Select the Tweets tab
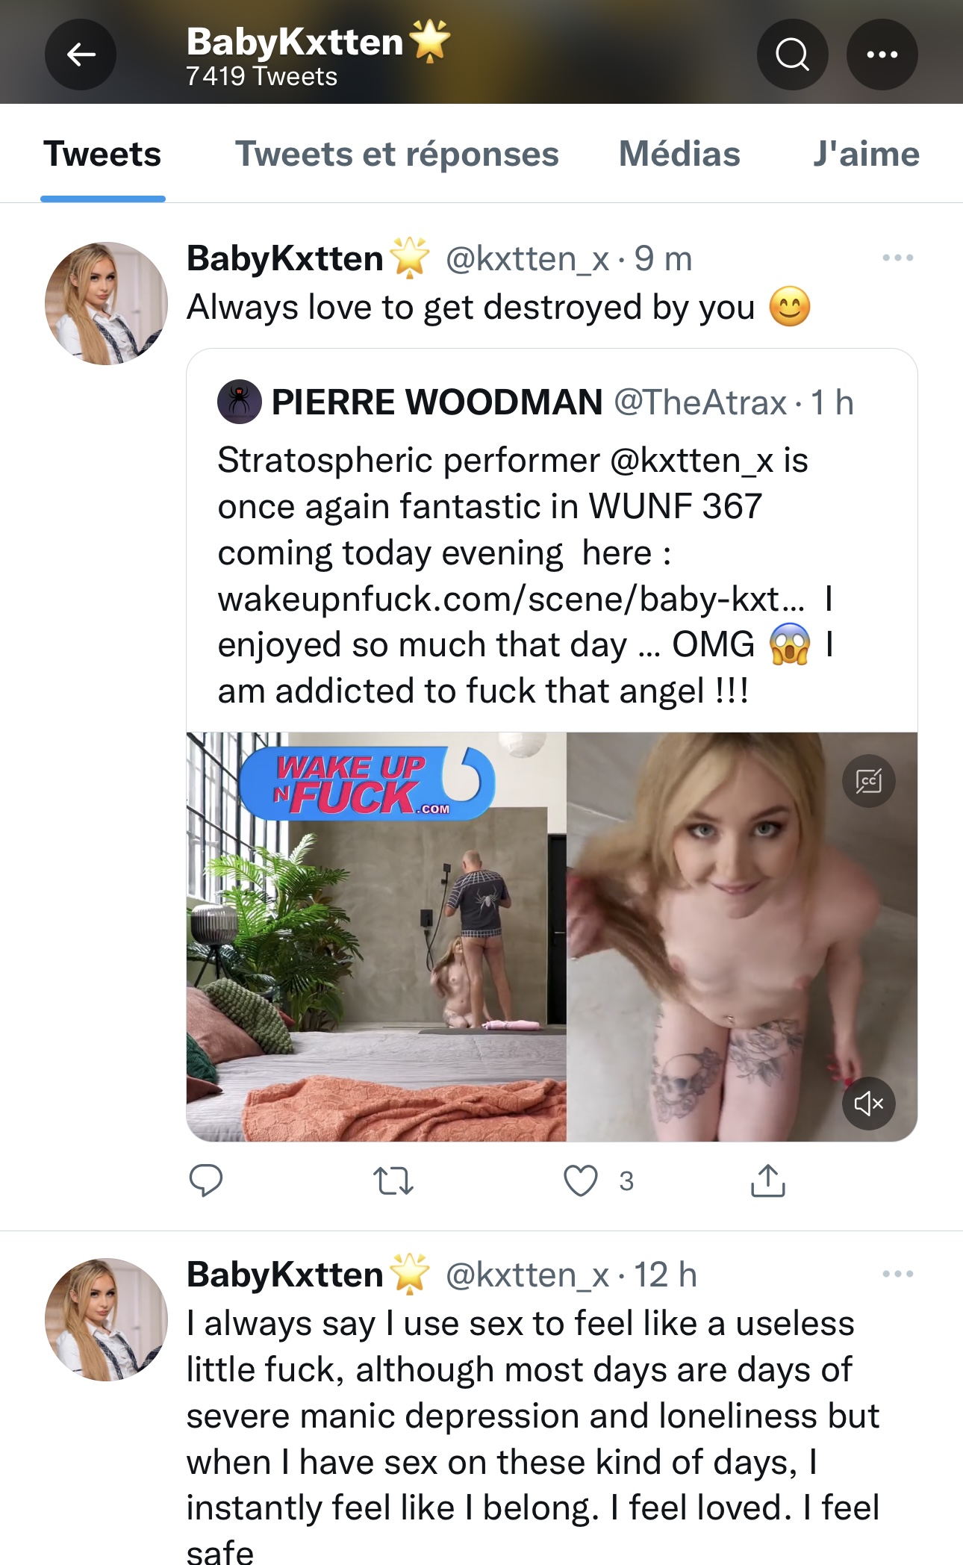963x1565 pixels. click(x=102, y=154)
